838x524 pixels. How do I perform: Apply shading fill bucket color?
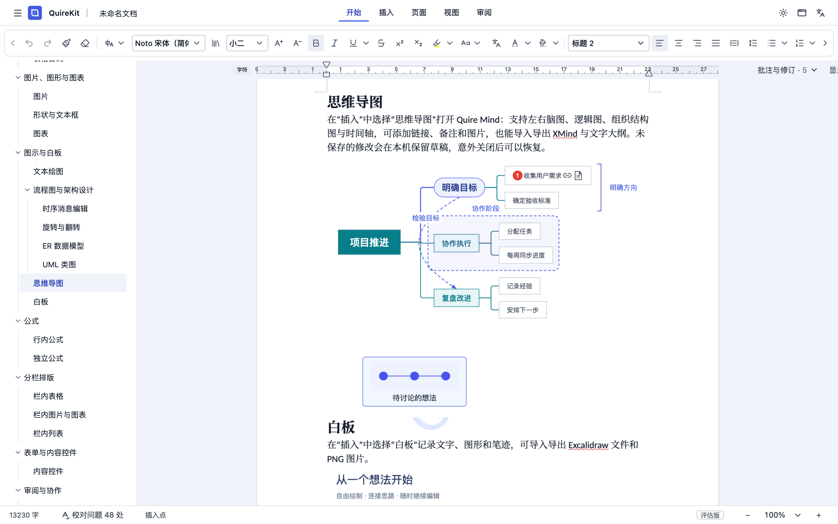coord(543,43)
